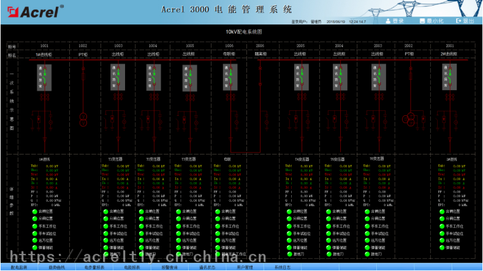Viewport: 483px width, 271px height.
Task: Click the isolator switch symbol in cabinet 2006
Action: click(260, 76)
